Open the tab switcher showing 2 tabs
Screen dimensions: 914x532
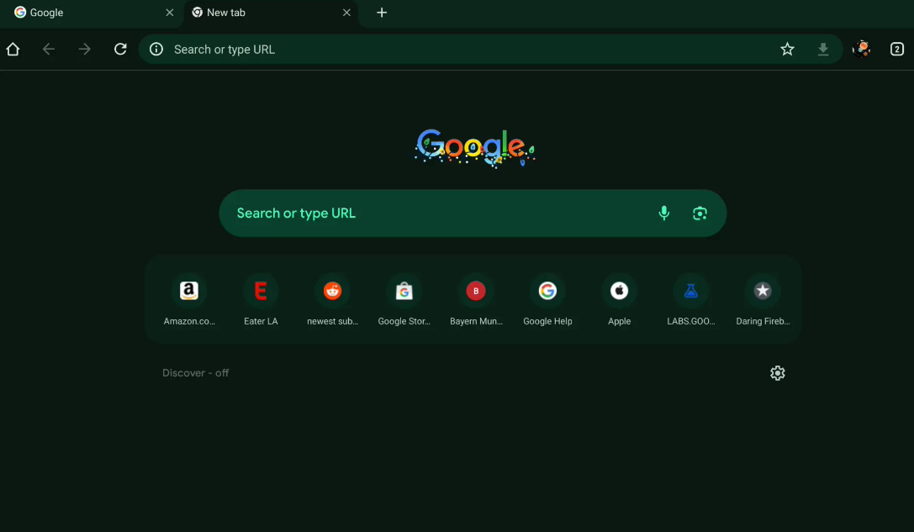896,50
